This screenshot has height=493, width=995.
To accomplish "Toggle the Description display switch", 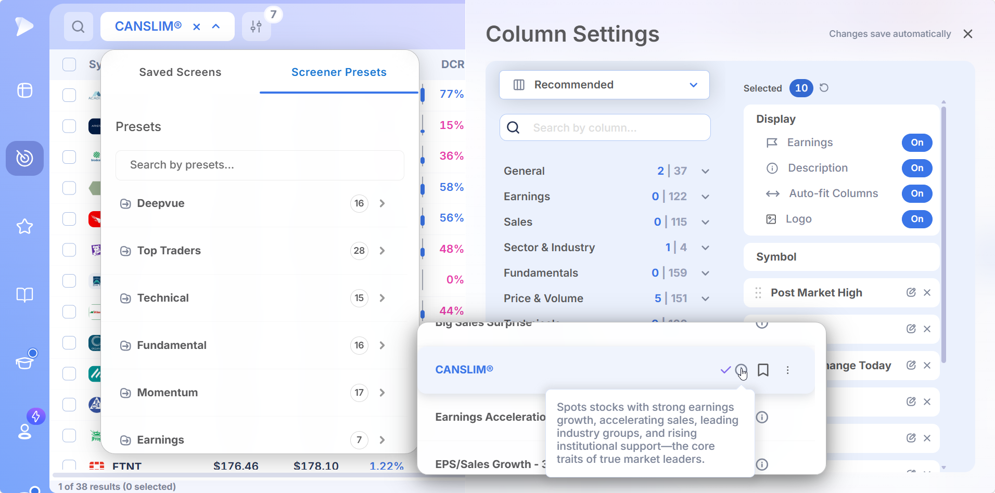I will click(917, 168).
